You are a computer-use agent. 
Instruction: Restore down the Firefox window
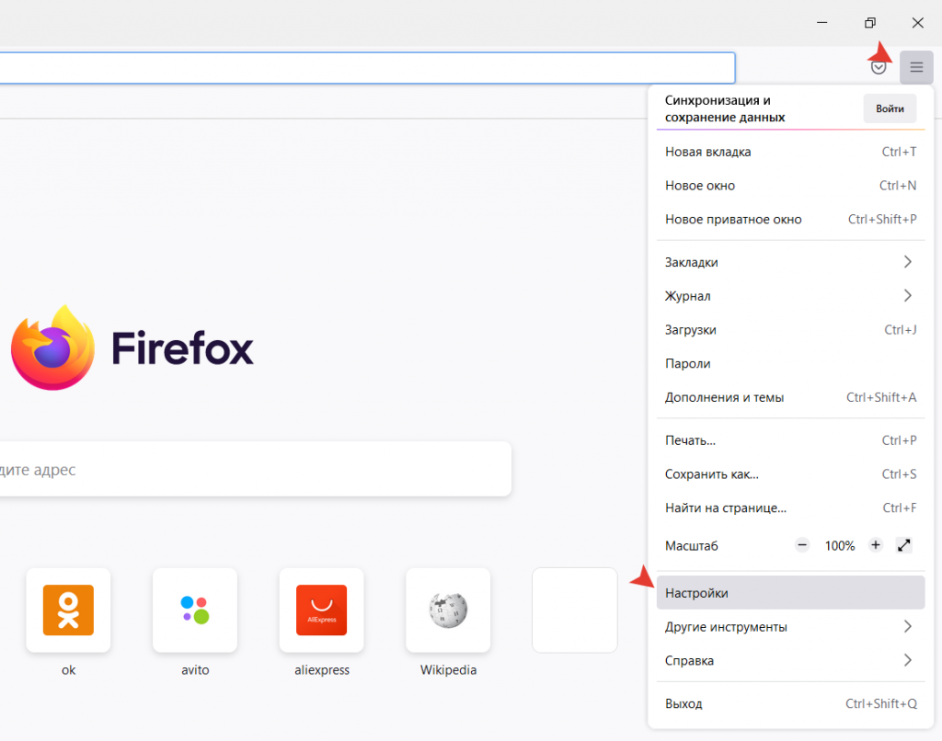(870, 23)
